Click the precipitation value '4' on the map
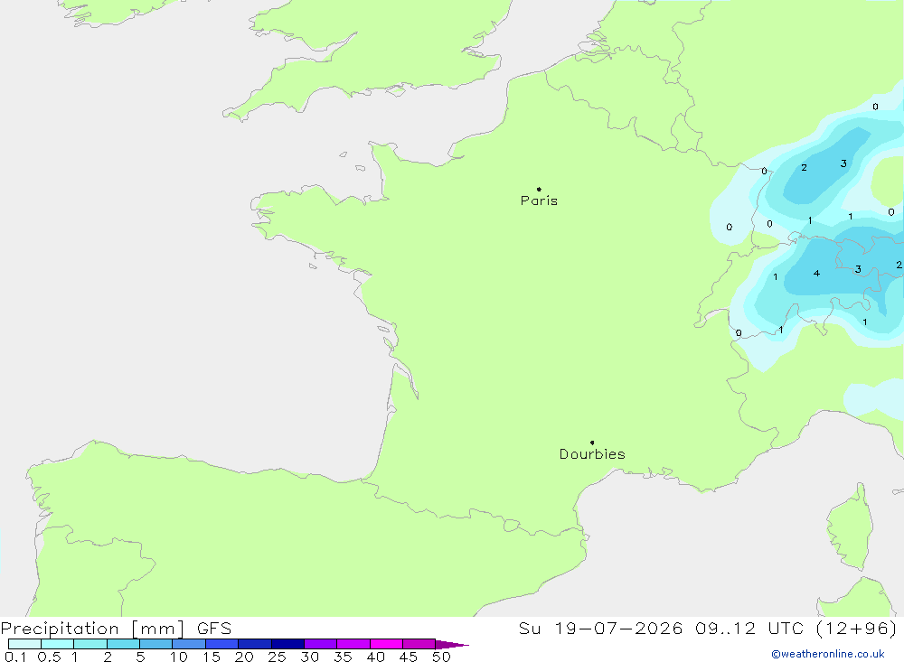 pyautogui.click(x=816, y=273)
